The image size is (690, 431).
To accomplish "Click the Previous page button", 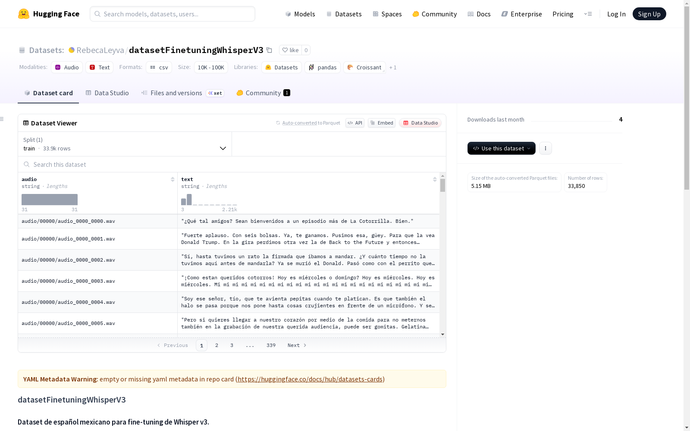I will point(172,345).
